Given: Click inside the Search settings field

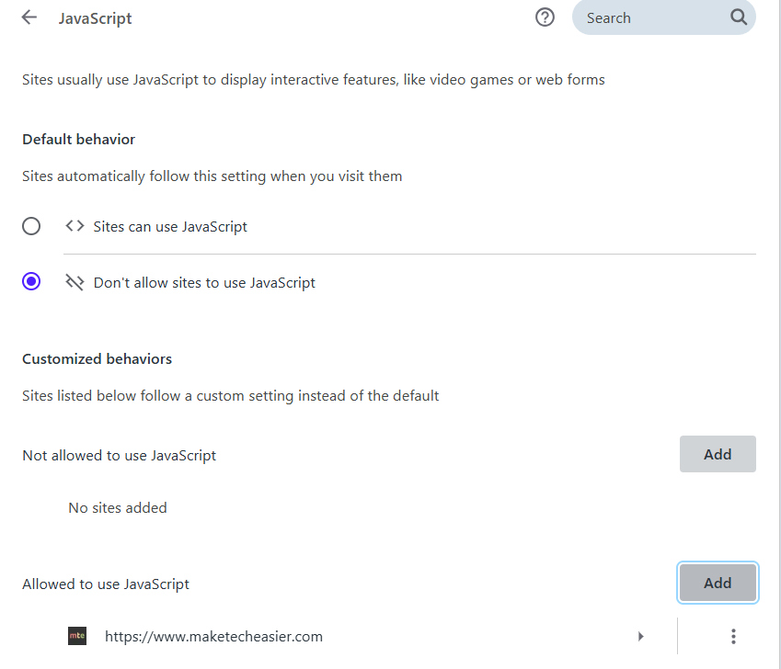Looking at the screenshot, I should 644,17.
